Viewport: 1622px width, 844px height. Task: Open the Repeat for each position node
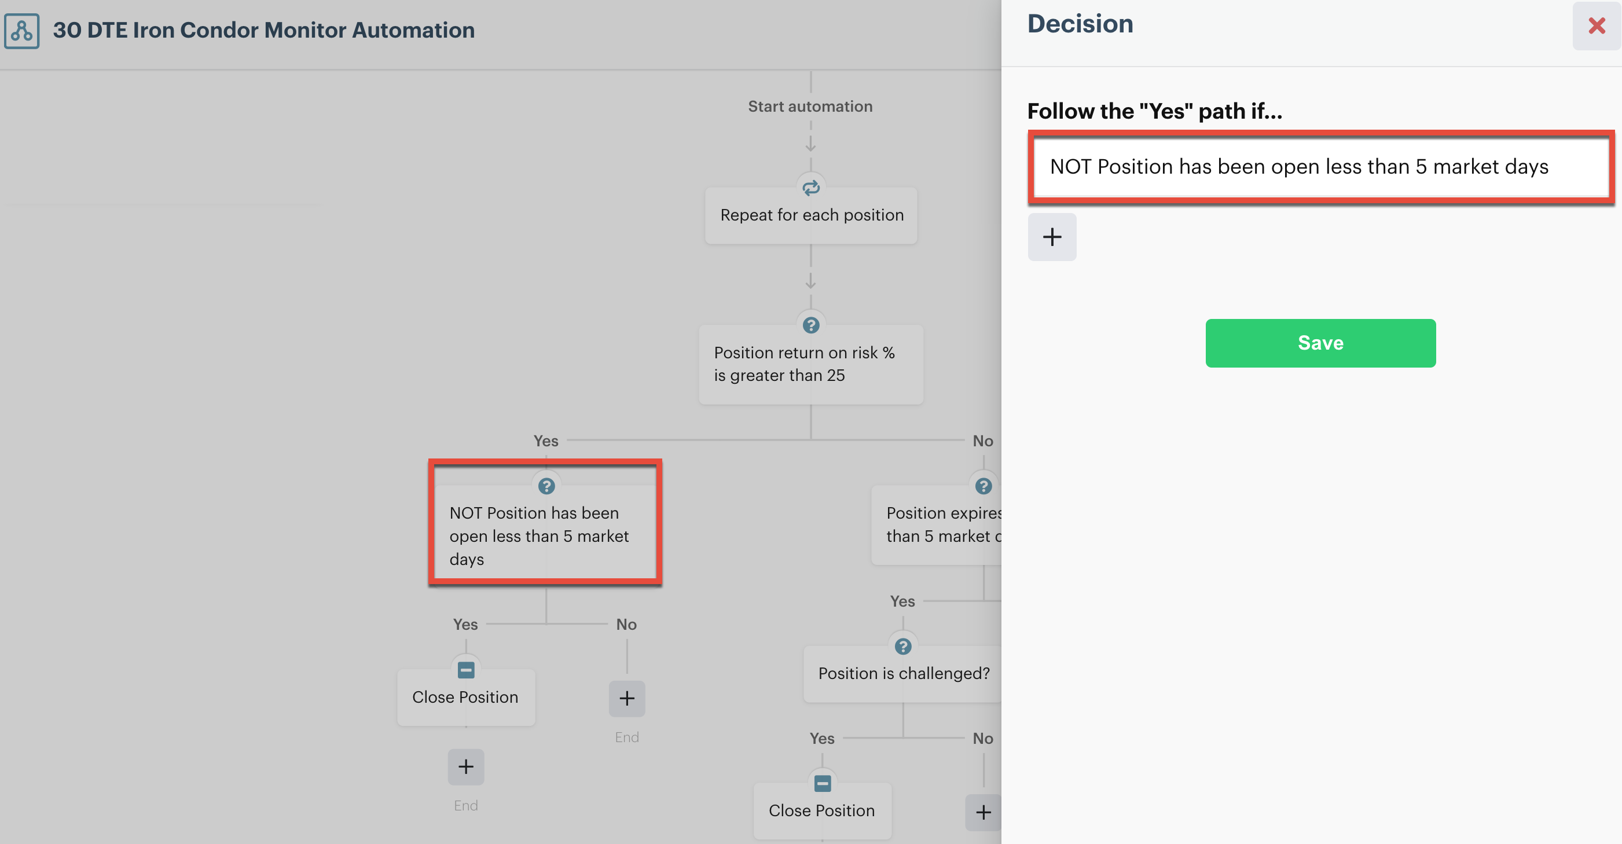tap(811, 215)
